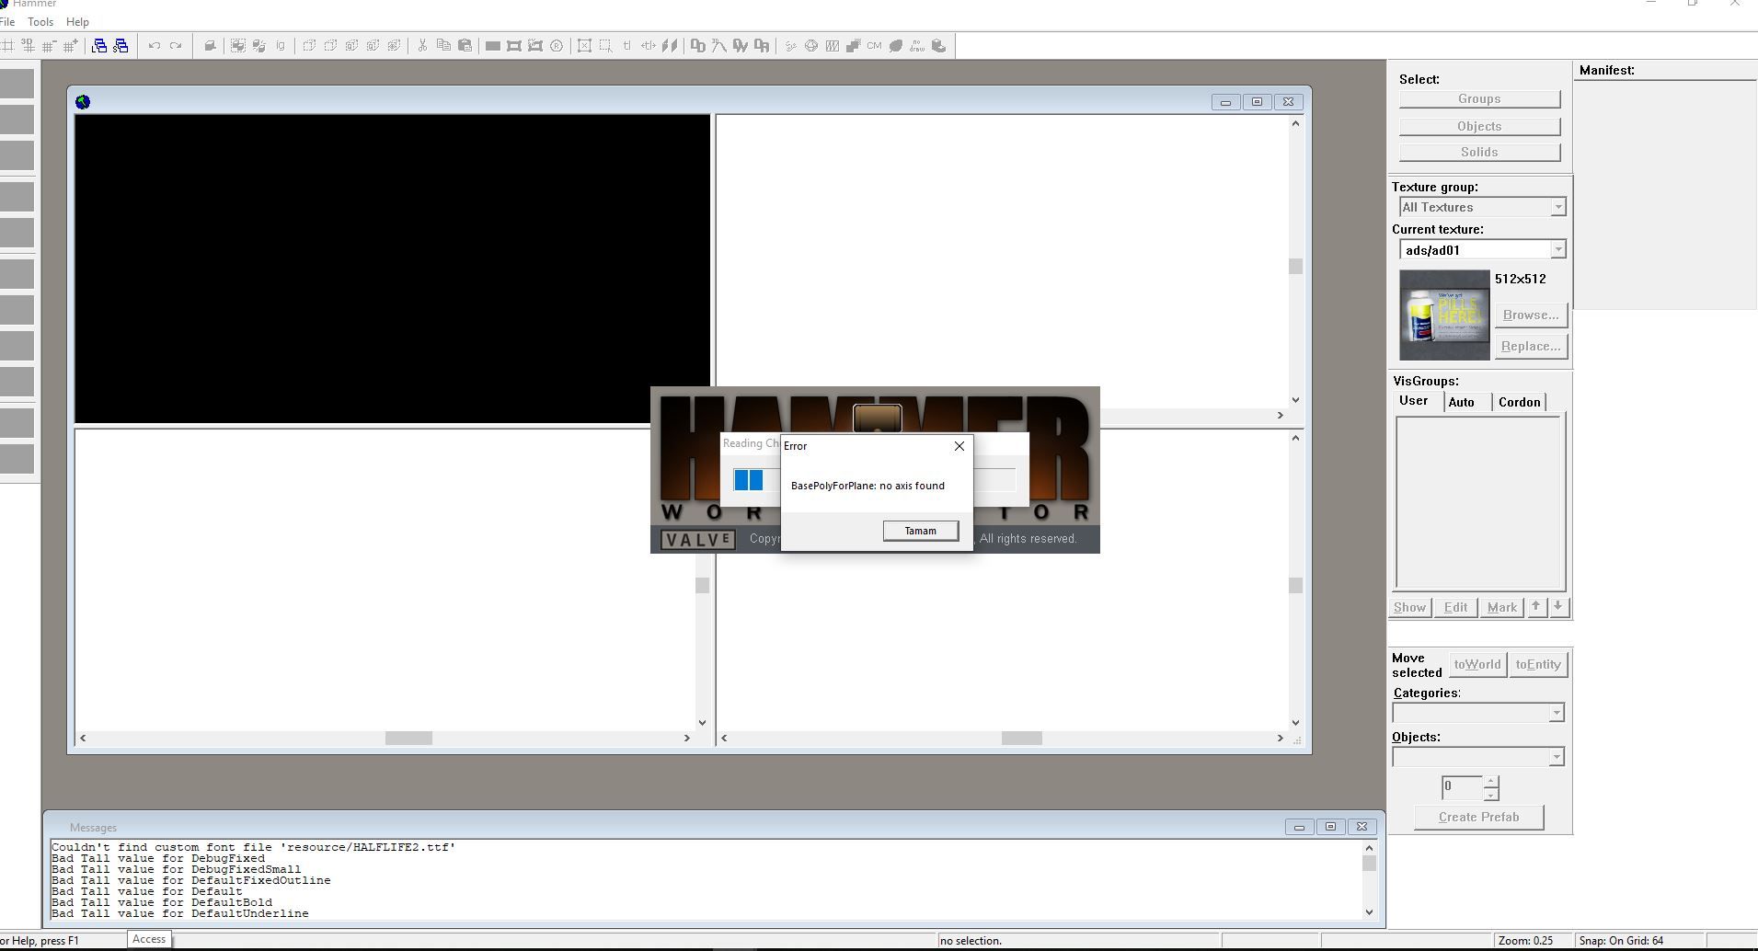Screen dimensions: 1758x951
Task: Click the save window state icon
Action: (121, 46)
